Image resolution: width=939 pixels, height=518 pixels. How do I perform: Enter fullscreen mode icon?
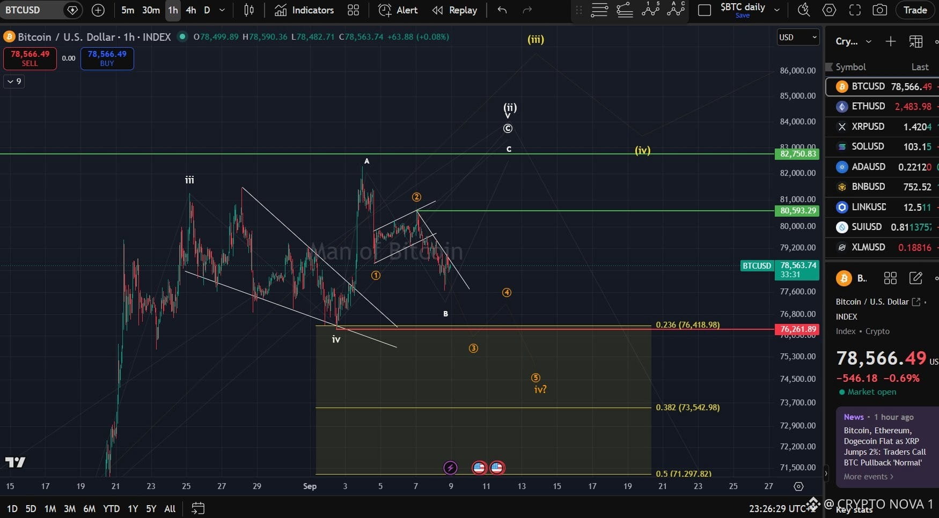855,10
